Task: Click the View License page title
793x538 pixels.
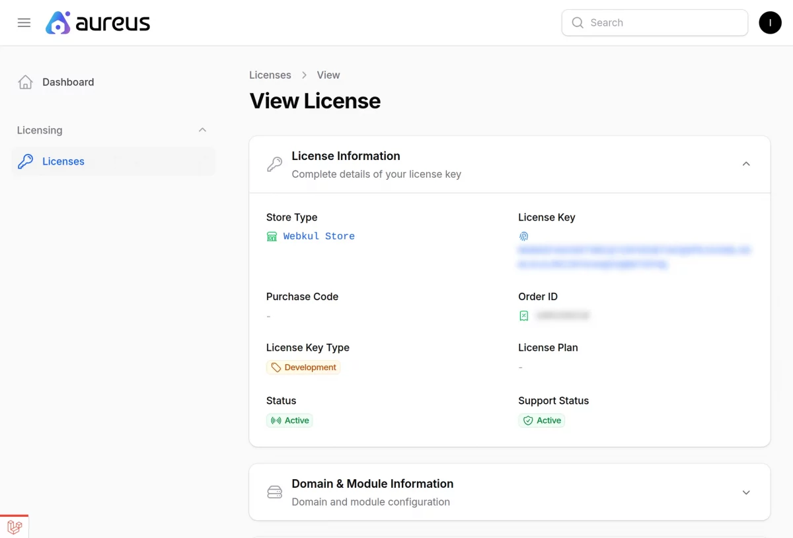Action: click(315, 101)
